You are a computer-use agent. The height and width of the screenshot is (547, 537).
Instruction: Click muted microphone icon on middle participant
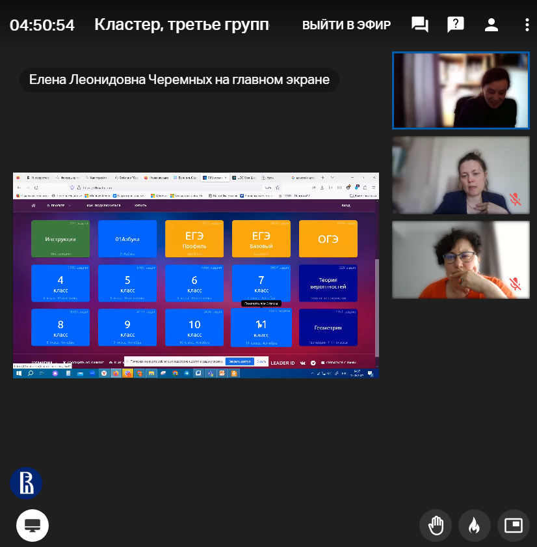[x=516, y=199]
